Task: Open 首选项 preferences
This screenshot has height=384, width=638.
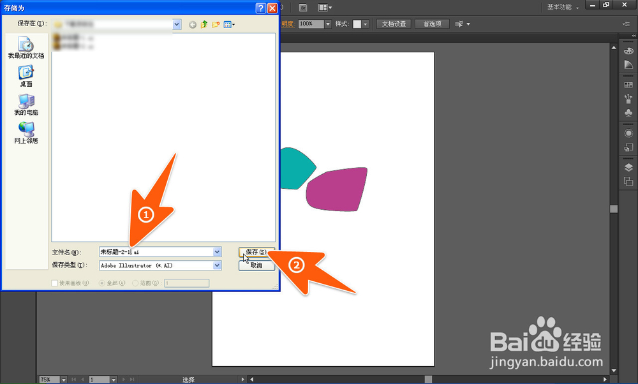Action: pos(432,24)
